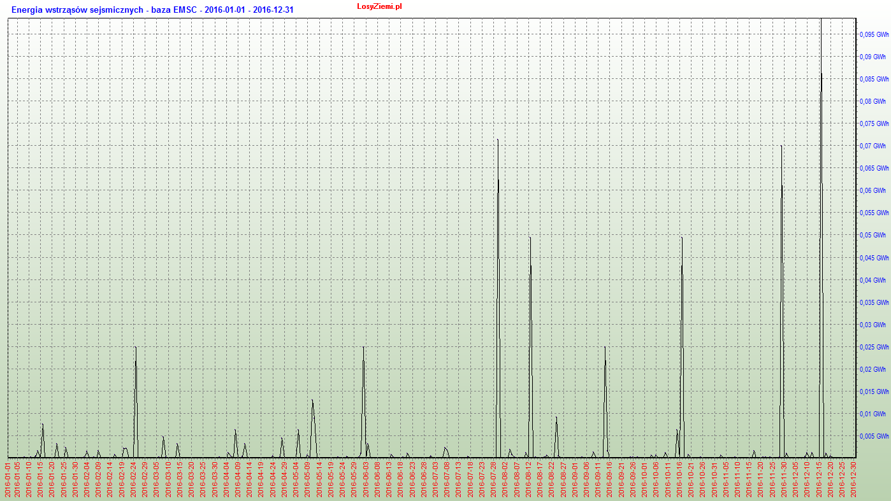Click the '0,025 GWh' y-axis label

[874, 348]
